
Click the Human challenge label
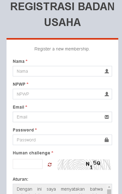point(31,153)
